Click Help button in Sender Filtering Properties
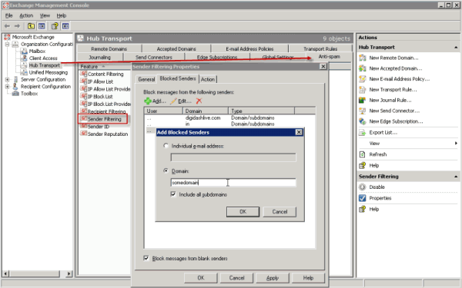 308,278
